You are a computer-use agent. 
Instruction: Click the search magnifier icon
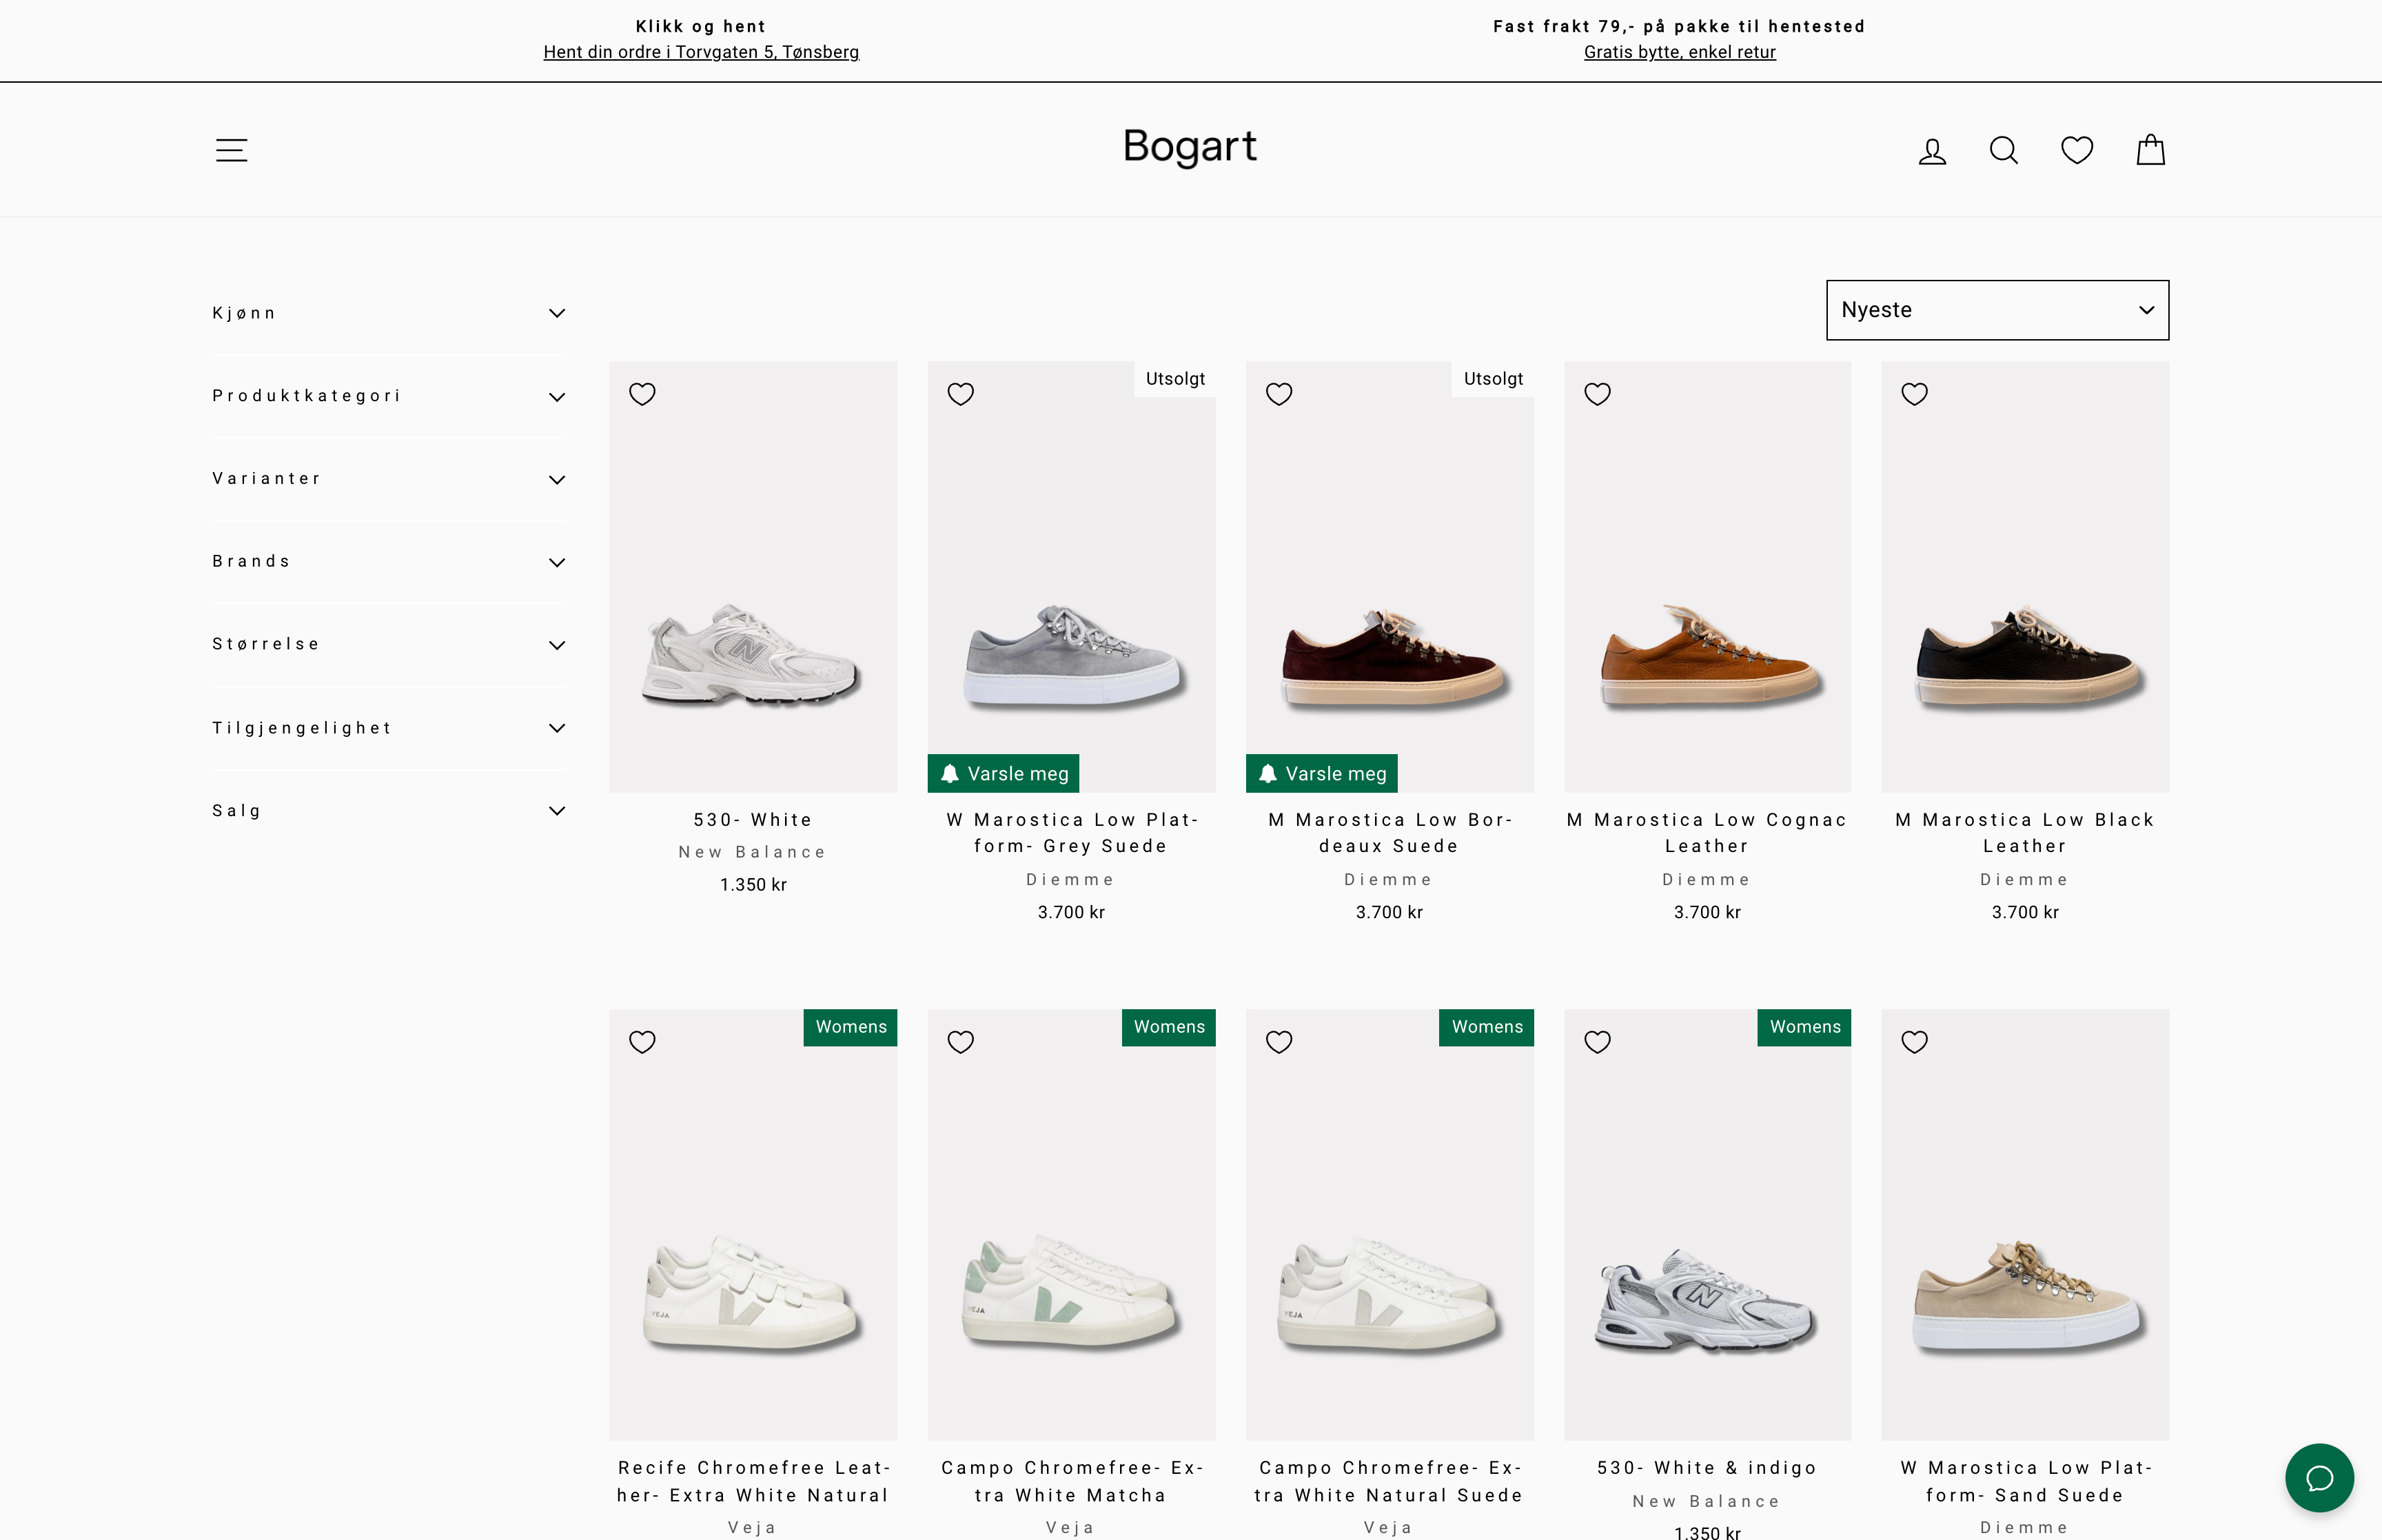coord(2004,151)
